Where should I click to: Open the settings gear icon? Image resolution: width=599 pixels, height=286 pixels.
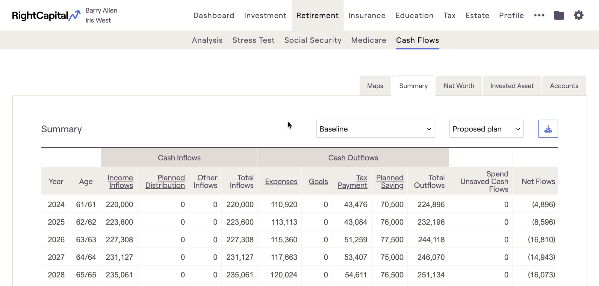tap(579, 15)
